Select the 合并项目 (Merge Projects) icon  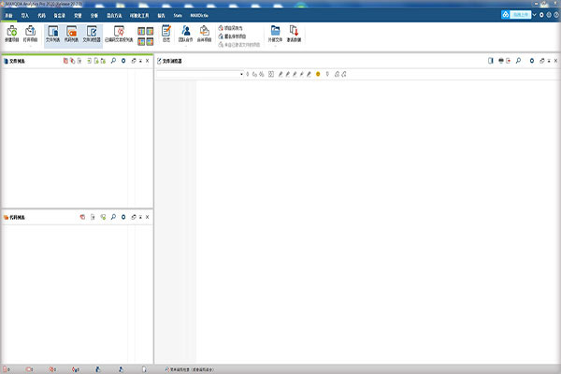pyautogui.click(x=204, y=34)
